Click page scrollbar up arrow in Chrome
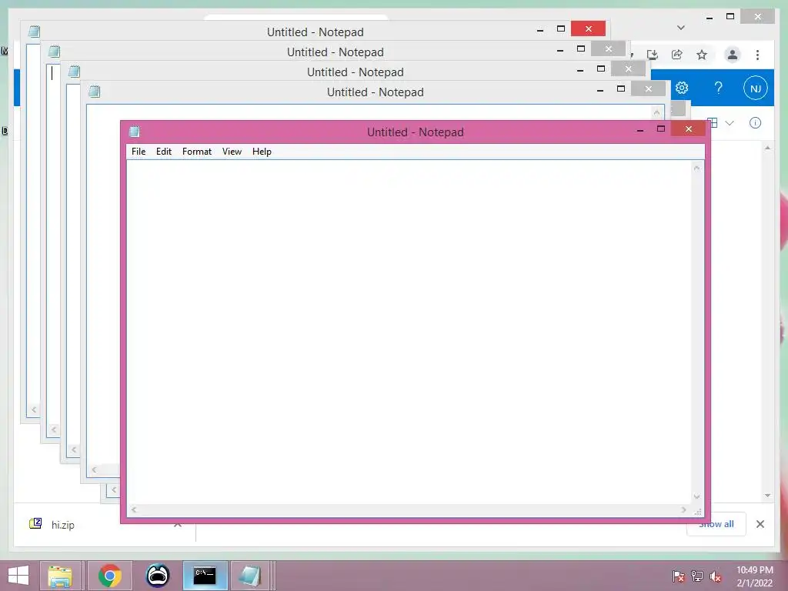The width and height of the screenshot is (788, 591). point(767,148)
